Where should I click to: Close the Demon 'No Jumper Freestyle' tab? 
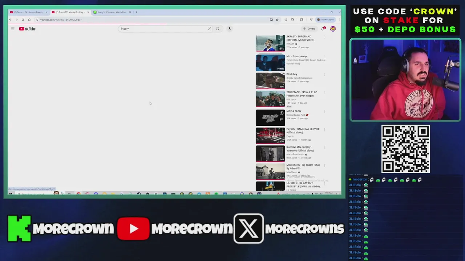coord(46,12)
